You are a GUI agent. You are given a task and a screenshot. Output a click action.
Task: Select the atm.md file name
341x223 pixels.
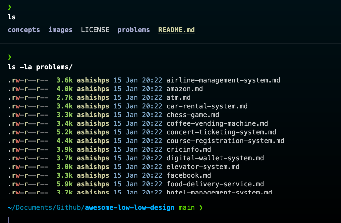tap(178, 97)
